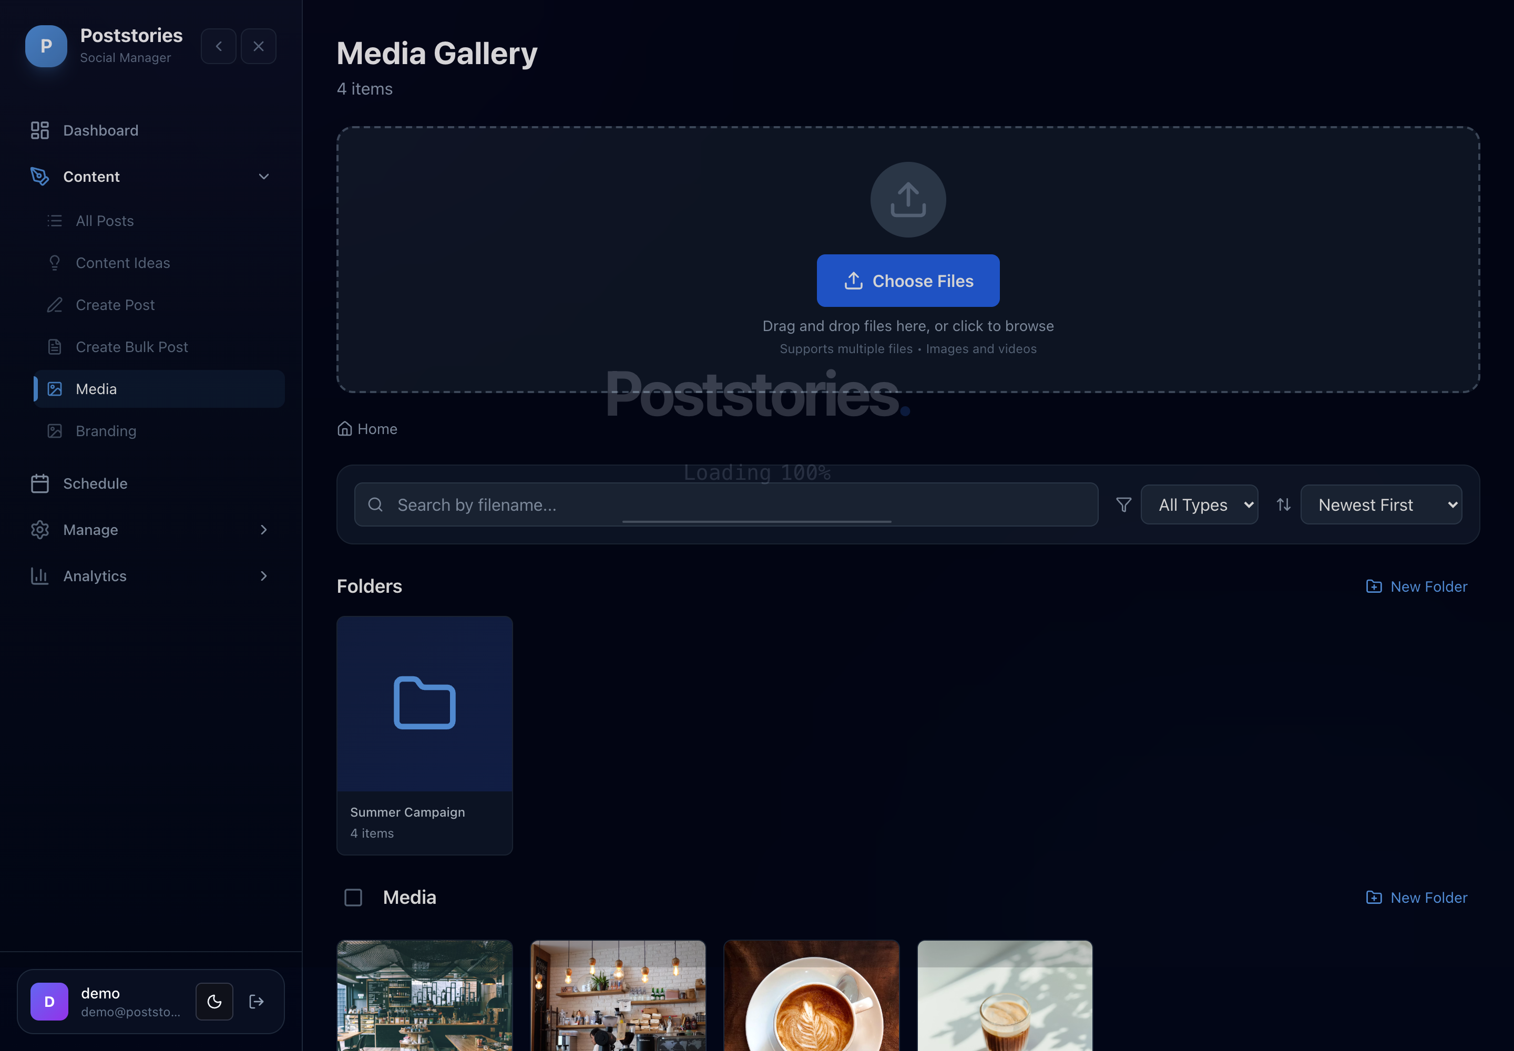The image size is (1514, 1051).
Task: Click New Folder link next to Folders
Action: (x=1417, y=586)
